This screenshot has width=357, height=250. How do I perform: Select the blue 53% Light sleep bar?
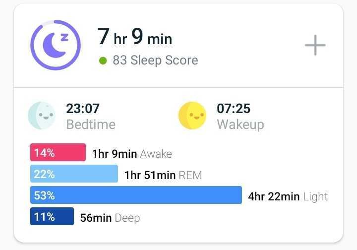coord(136,195)
